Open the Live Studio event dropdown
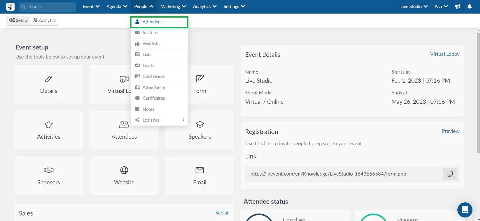 (x=414, y=7)
